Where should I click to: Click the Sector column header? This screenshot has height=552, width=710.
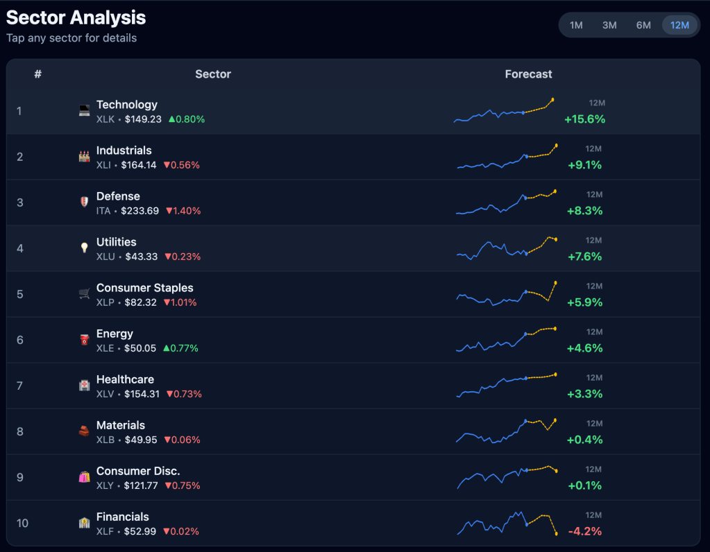coord(213,74)
